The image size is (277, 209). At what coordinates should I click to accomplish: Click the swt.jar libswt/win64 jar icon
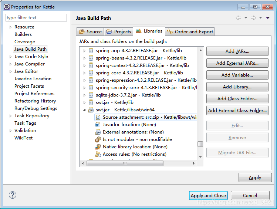point(91,110)
